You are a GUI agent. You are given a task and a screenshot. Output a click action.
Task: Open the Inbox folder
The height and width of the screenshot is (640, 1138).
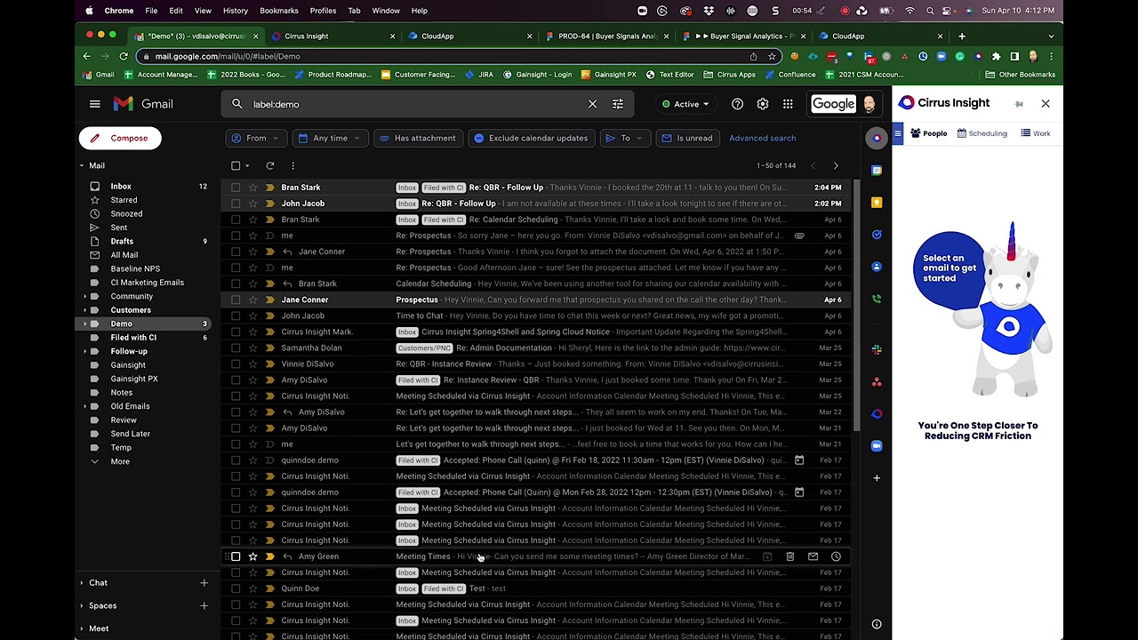coord(121,187)
